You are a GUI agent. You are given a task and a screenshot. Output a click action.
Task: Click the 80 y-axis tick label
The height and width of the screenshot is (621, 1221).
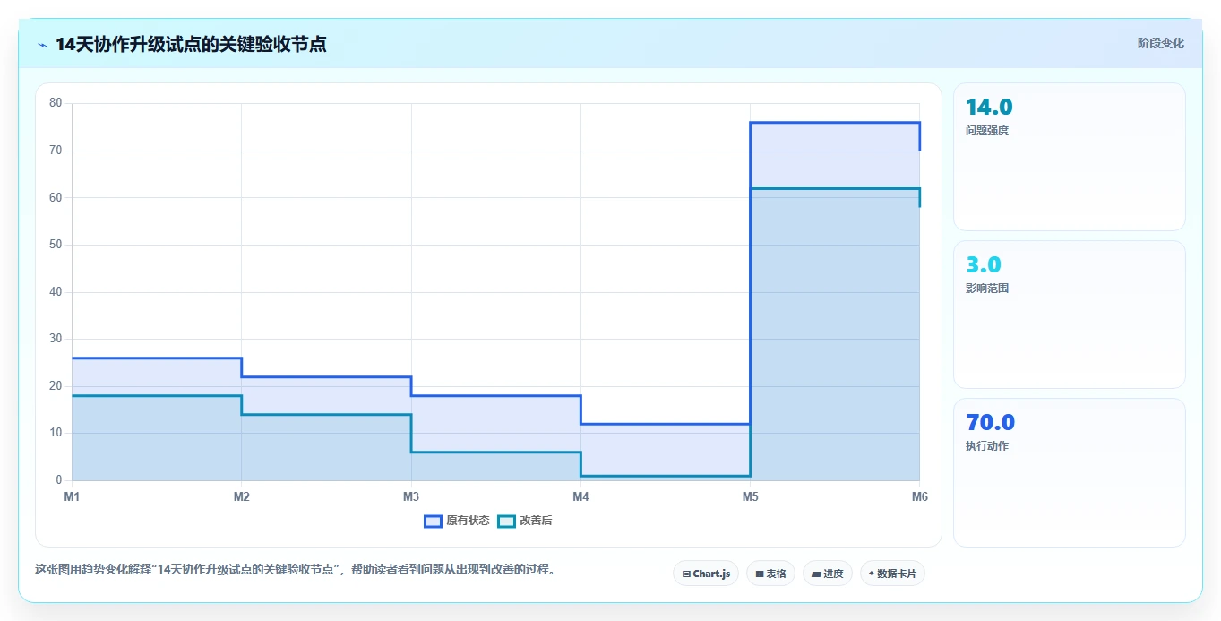point(56,103)
